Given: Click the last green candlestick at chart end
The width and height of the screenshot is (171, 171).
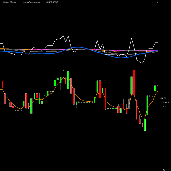Looking at the screenshot, I should point(155,88).
